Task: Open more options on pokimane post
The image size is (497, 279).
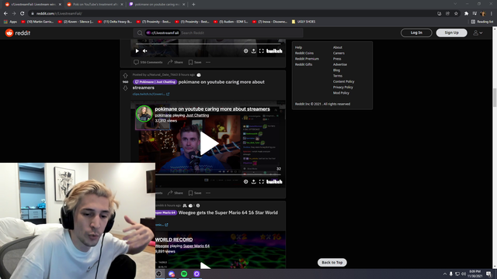Action: (208, 193)
